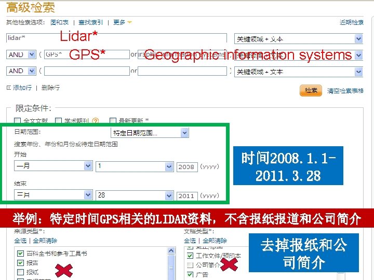Open the third row 关键领域+文本 field dropdown
374x280 pixels.
[299, 72]
